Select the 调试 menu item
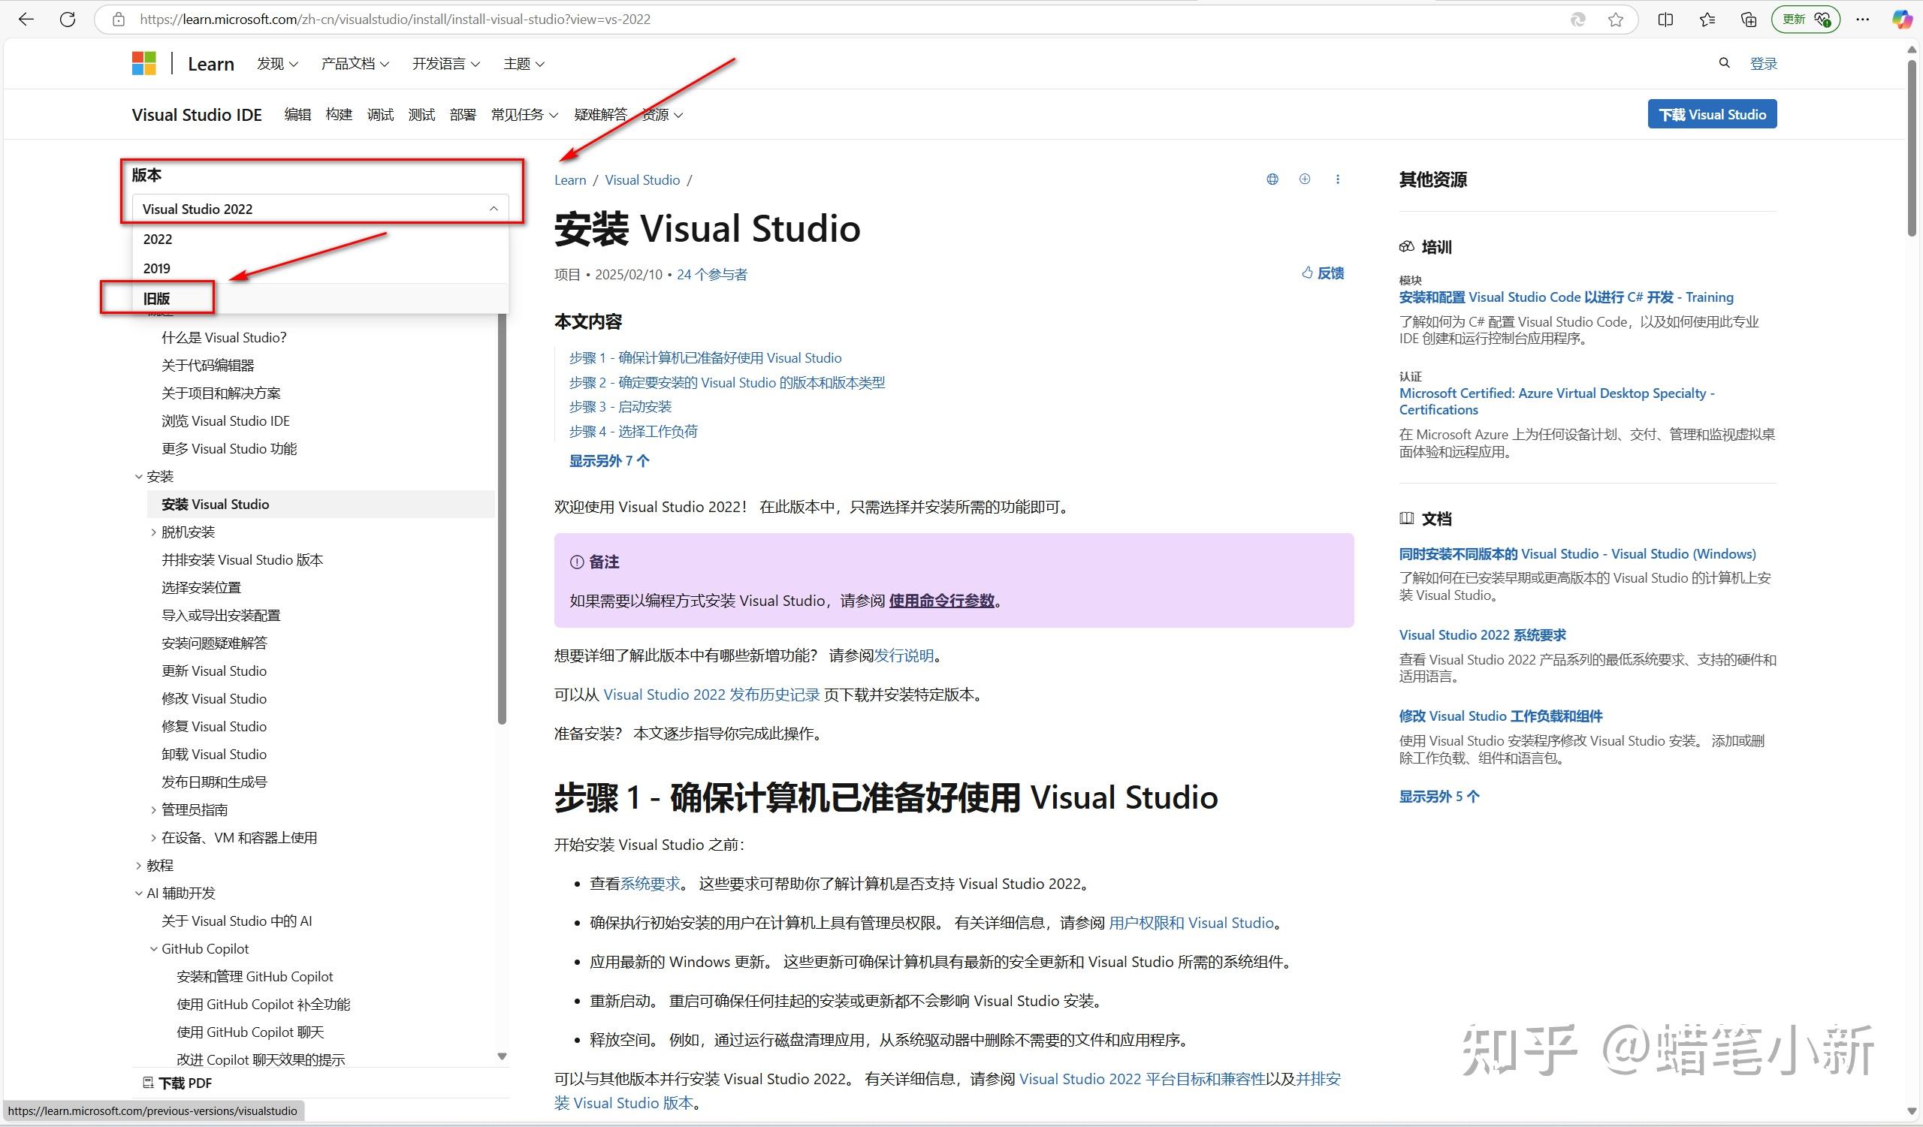 click(380, 114)
